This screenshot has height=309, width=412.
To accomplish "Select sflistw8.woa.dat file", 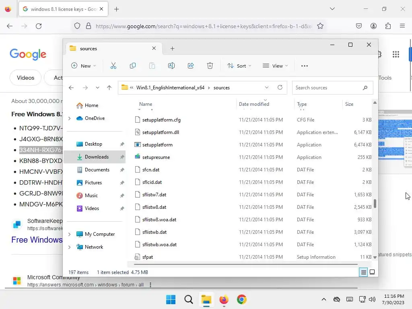I will 159,220.
